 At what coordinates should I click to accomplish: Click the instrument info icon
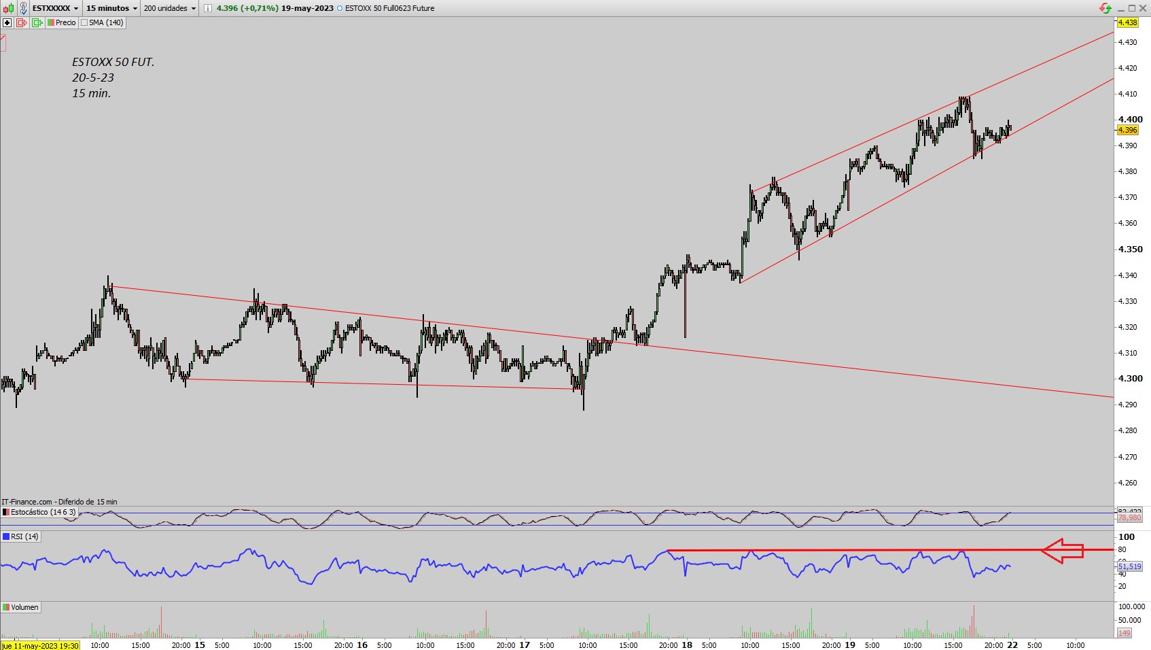pyautogui.click(x=208, y=8)
